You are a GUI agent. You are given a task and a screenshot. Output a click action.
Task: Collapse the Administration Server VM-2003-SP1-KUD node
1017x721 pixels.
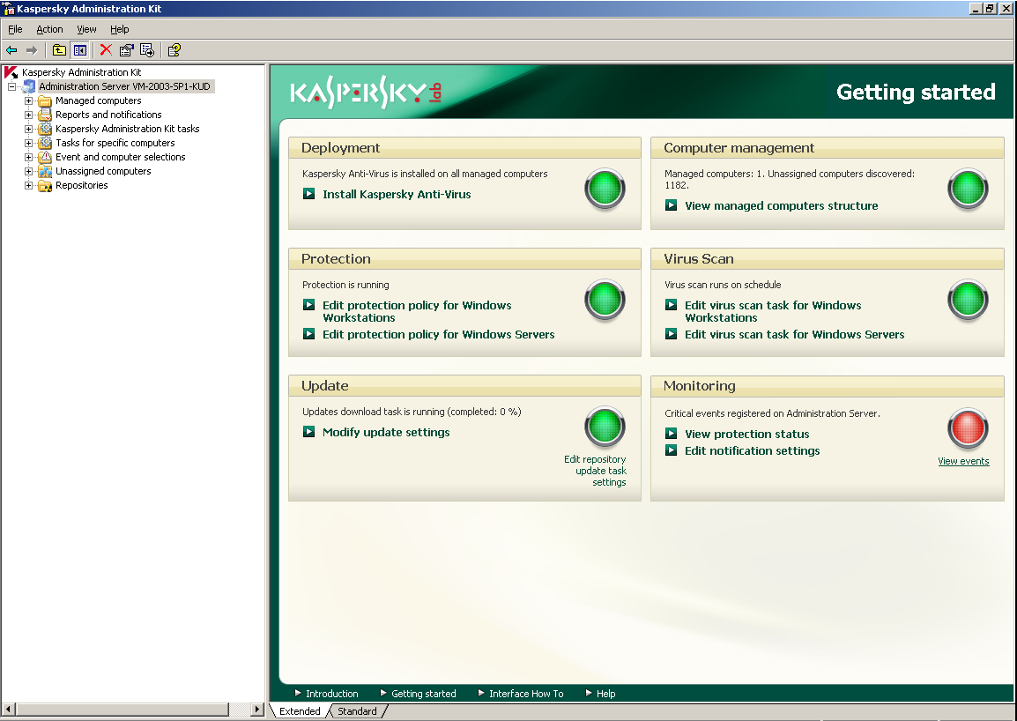[11, 86]
